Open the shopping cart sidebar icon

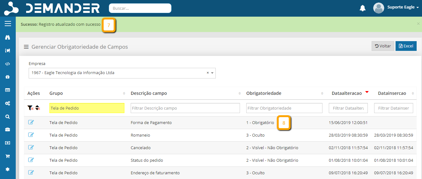8,156
